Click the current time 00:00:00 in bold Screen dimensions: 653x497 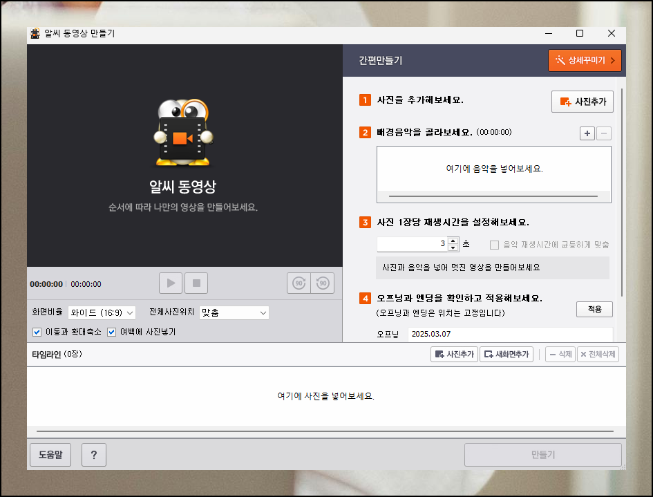pos(46,284)
